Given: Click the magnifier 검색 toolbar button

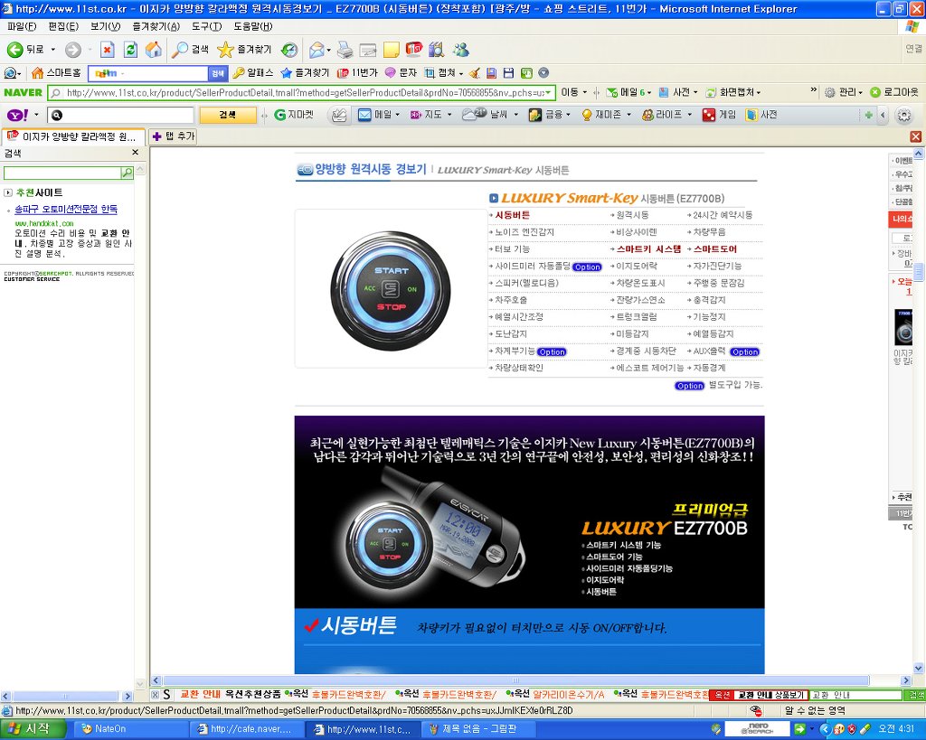Looking at the screenshot, I should pyautogui.click(x=190, y=51).
